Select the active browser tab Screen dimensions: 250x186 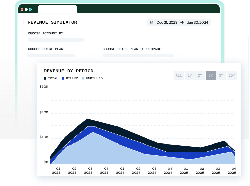tap(57, 9)
